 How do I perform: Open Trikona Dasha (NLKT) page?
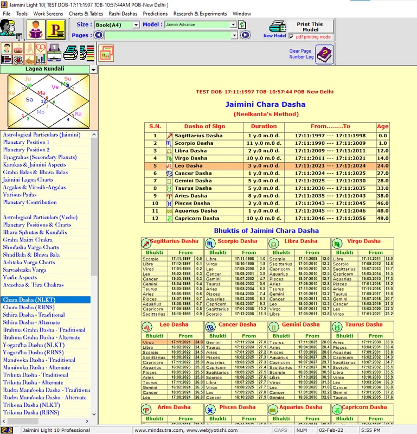tap(31, 405)
